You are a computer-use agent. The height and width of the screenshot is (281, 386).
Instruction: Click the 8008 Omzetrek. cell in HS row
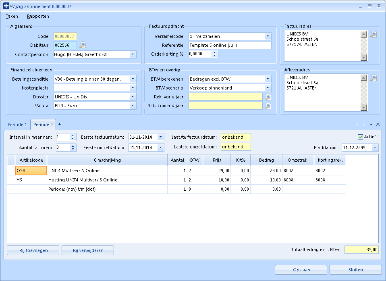click(x=298, y=180)
